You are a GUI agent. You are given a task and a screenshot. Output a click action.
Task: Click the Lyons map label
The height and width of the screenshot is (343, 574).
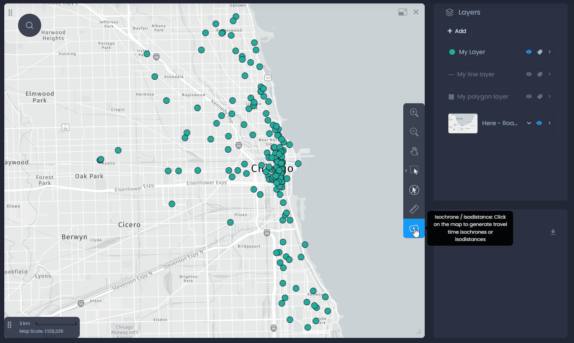point(43,276)
